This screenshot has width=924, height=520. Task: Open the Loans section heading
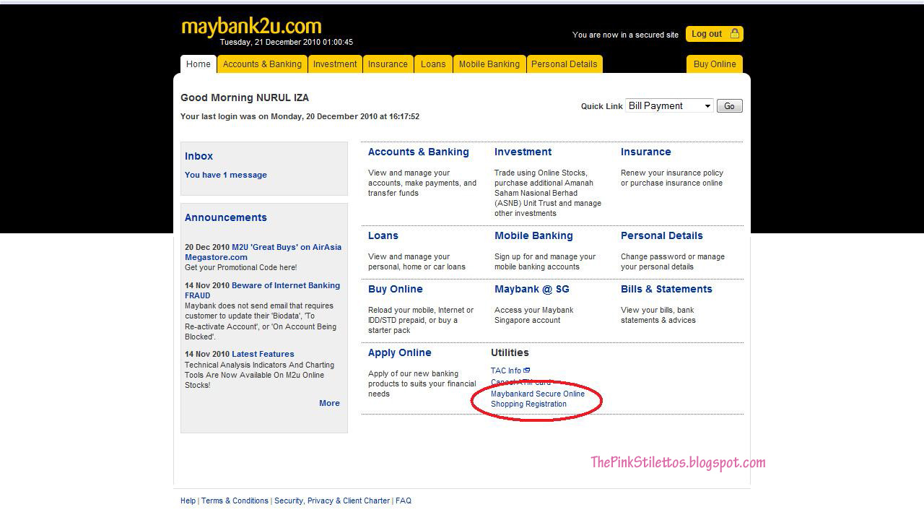(x=383, y=235)
